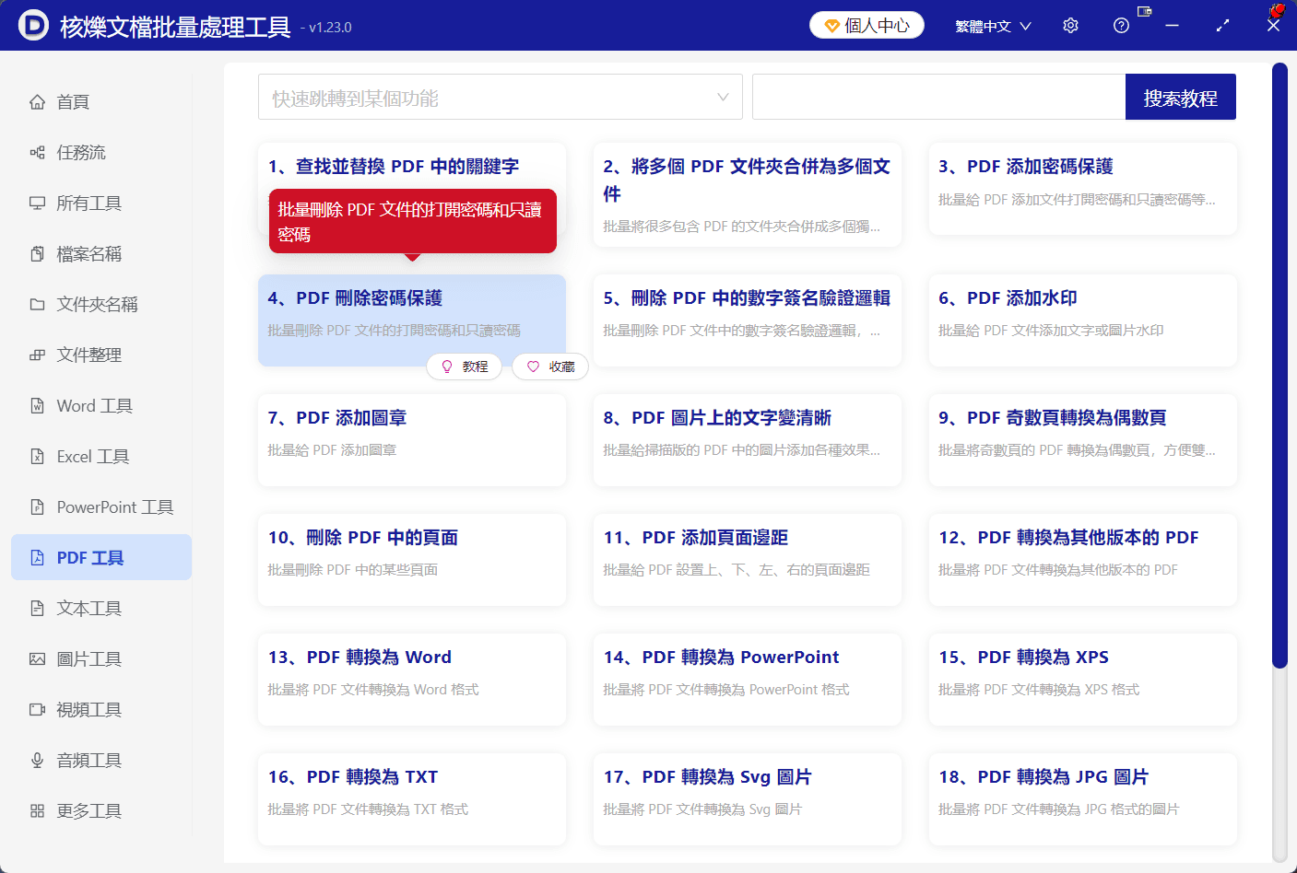
Task: Click the video tools (視頻工具) icon
Action: [37, 710]
